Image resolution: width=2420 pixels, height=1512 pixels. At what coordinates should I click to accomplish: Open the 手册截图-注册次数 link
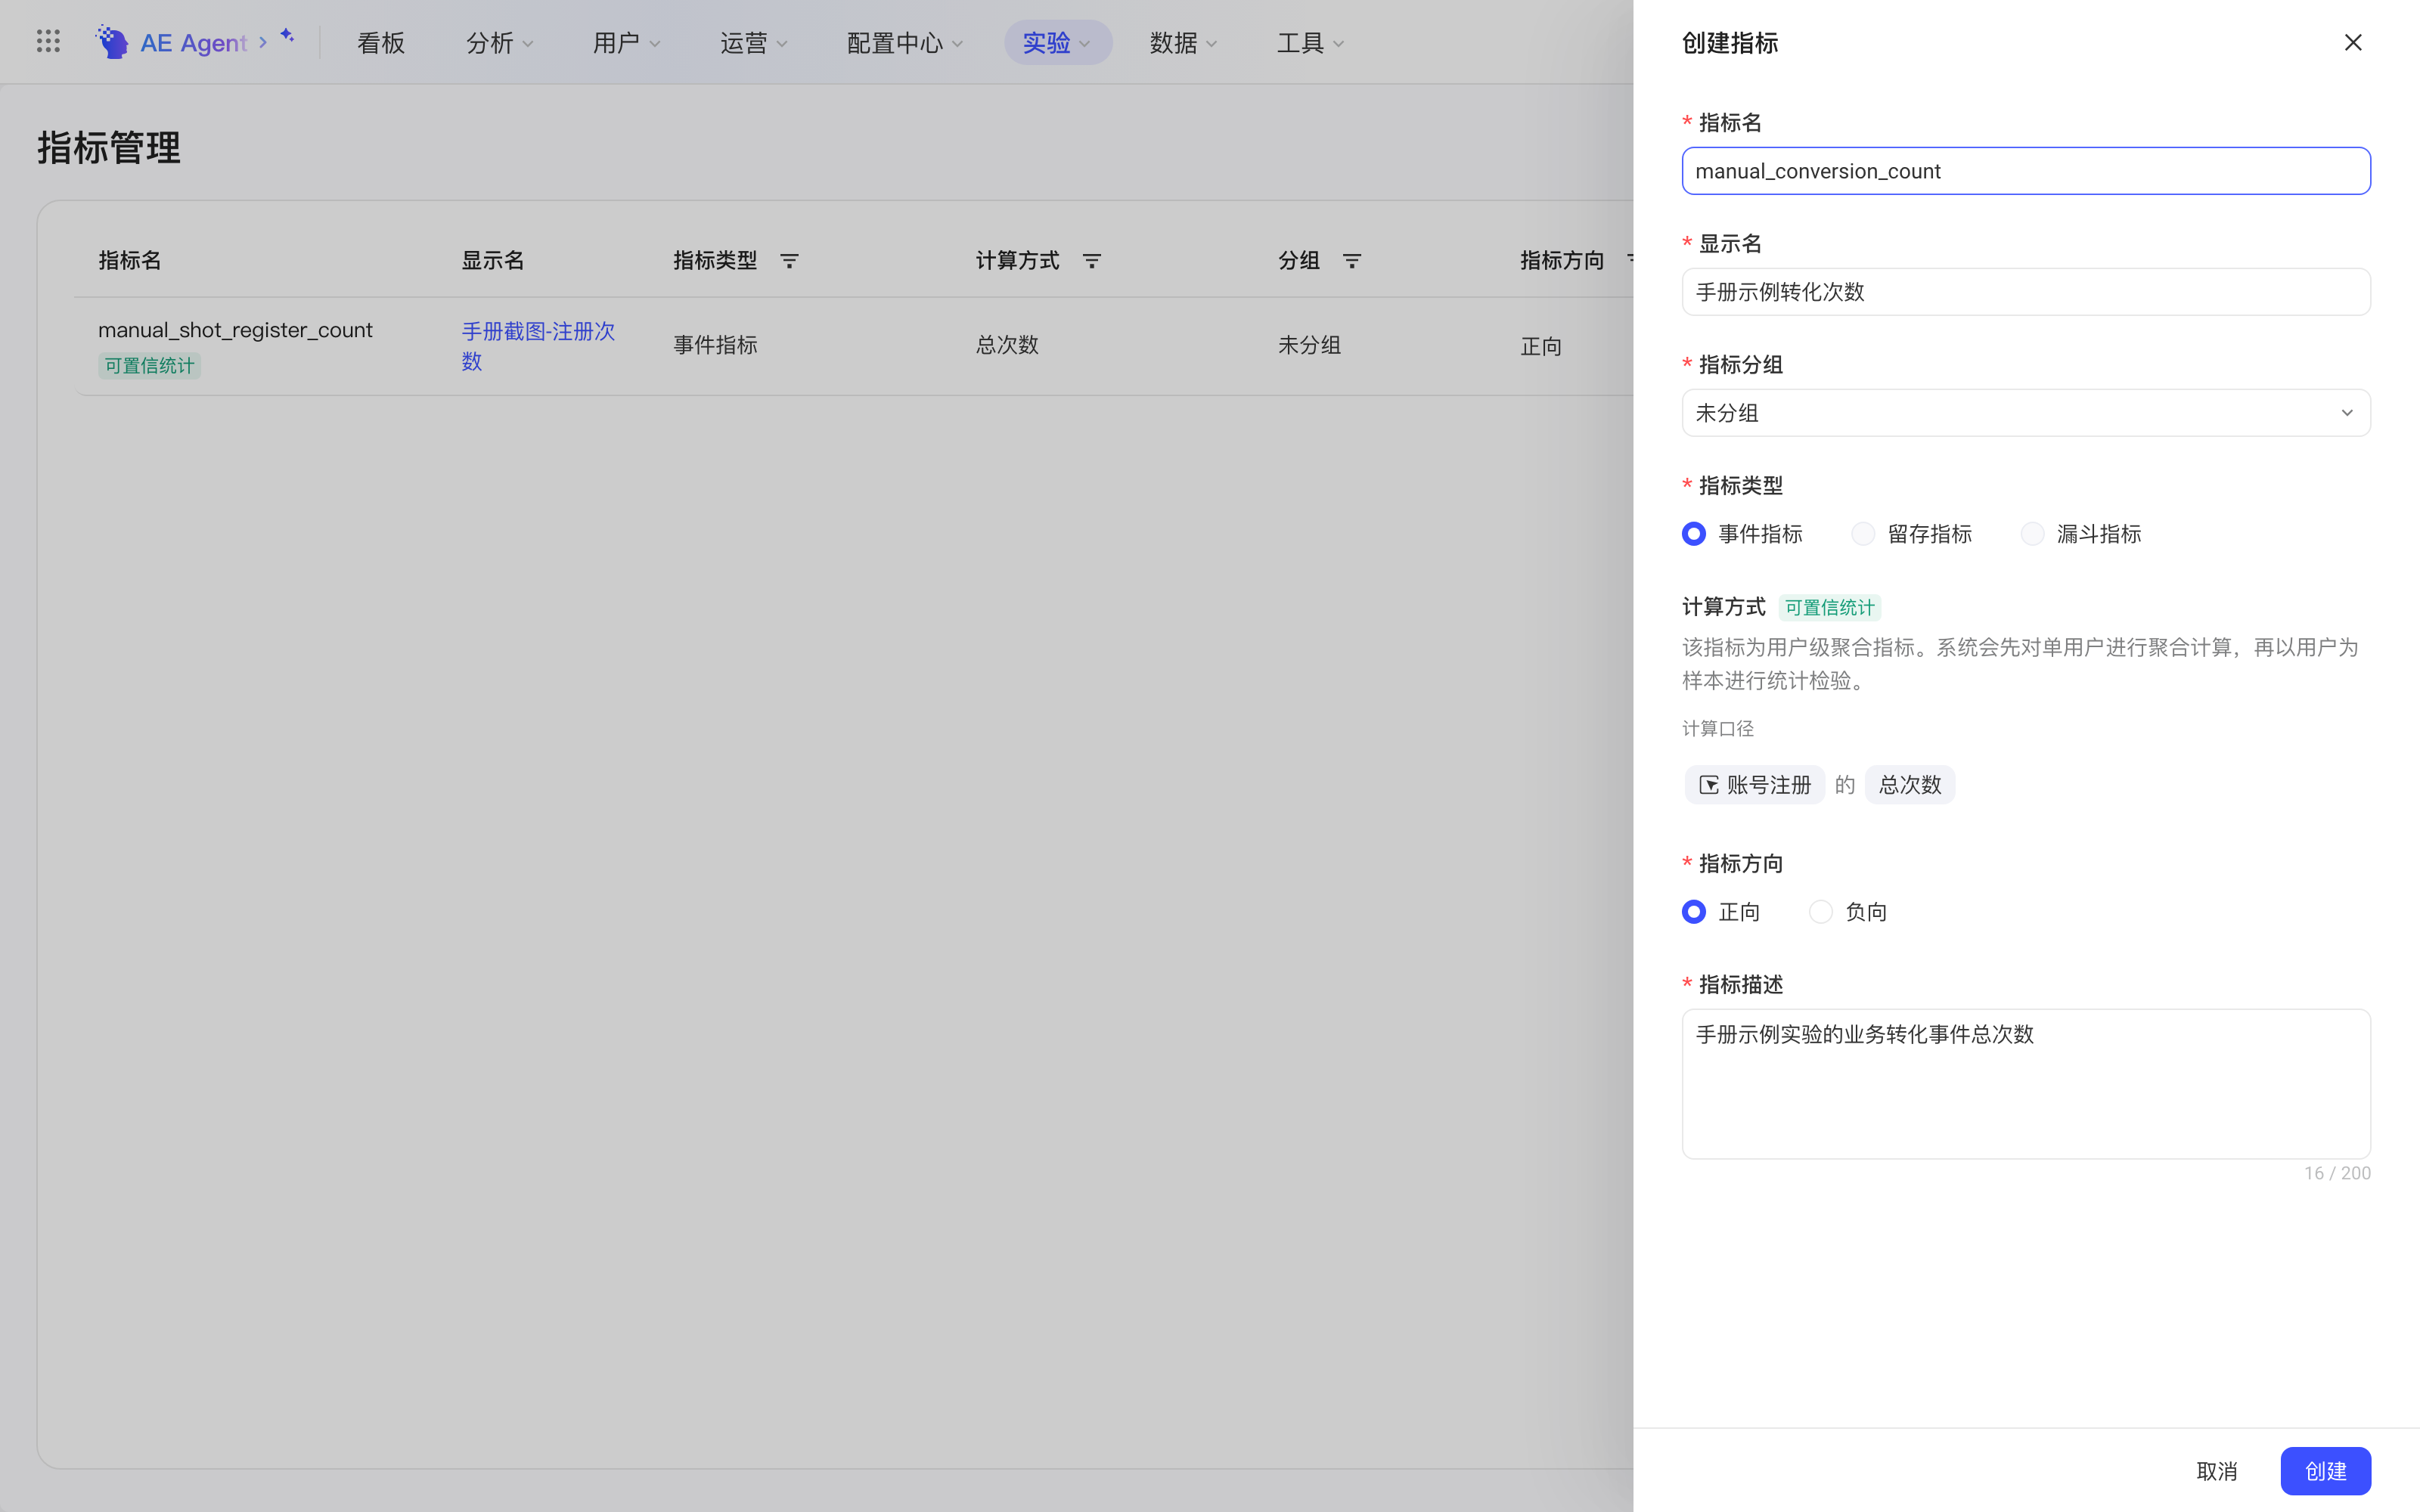538,346
